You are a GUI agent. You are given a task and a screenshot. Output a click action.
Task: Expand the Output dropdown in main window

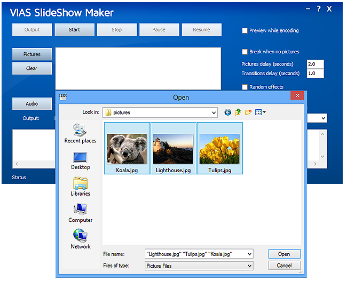[x=323, y=118]
